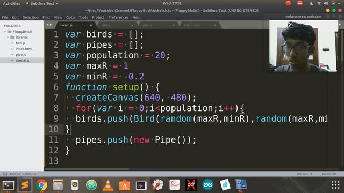The width and height of the screenshot is (344, 193).
Task: Open the Find menu
Action: [46, 17]
